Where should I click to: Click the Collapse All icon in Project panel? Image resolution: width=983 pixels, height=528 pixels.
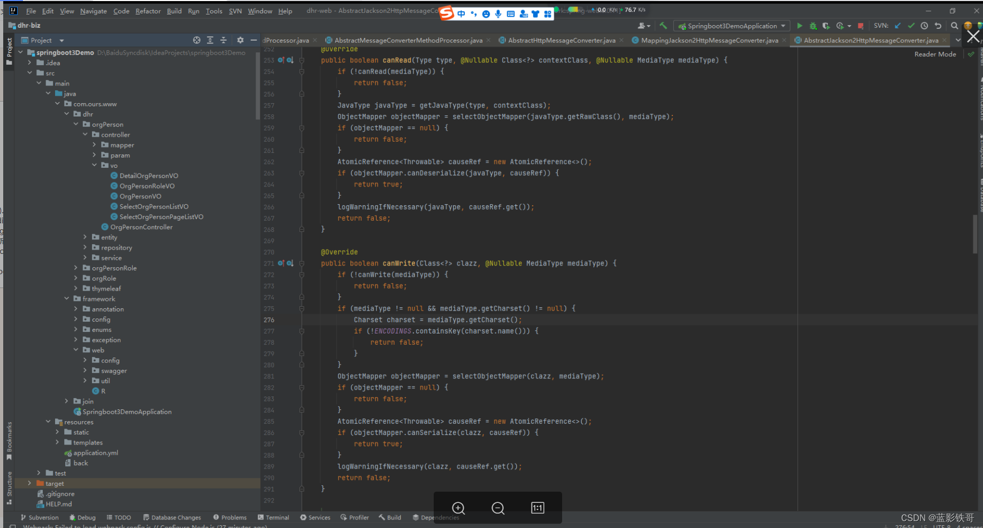coord(224,40)
